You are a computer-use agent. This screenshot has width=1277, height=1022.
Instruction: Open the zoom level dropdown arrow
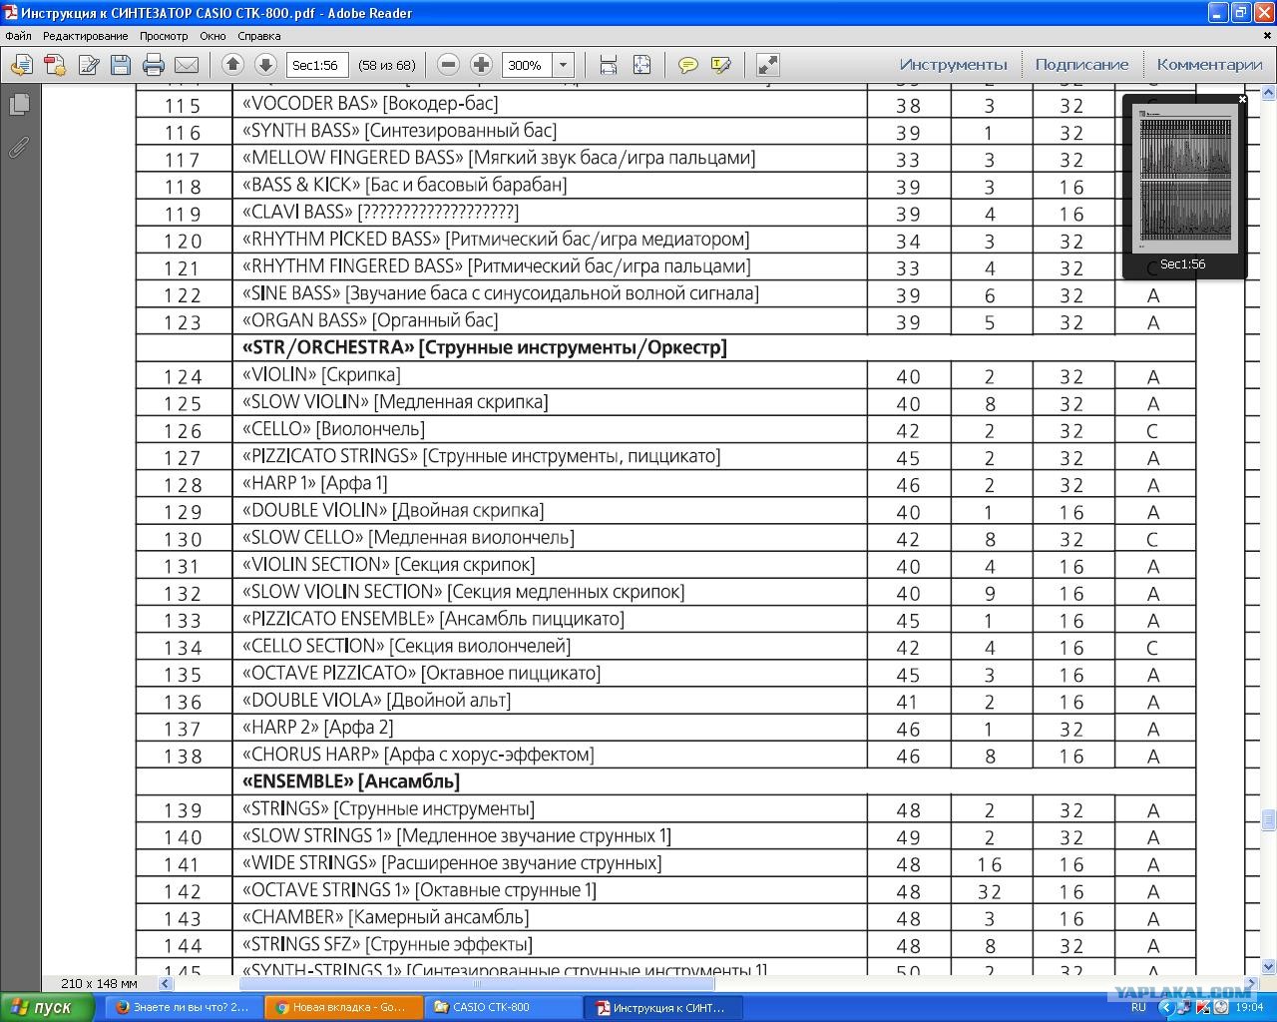tap(563, 65)
